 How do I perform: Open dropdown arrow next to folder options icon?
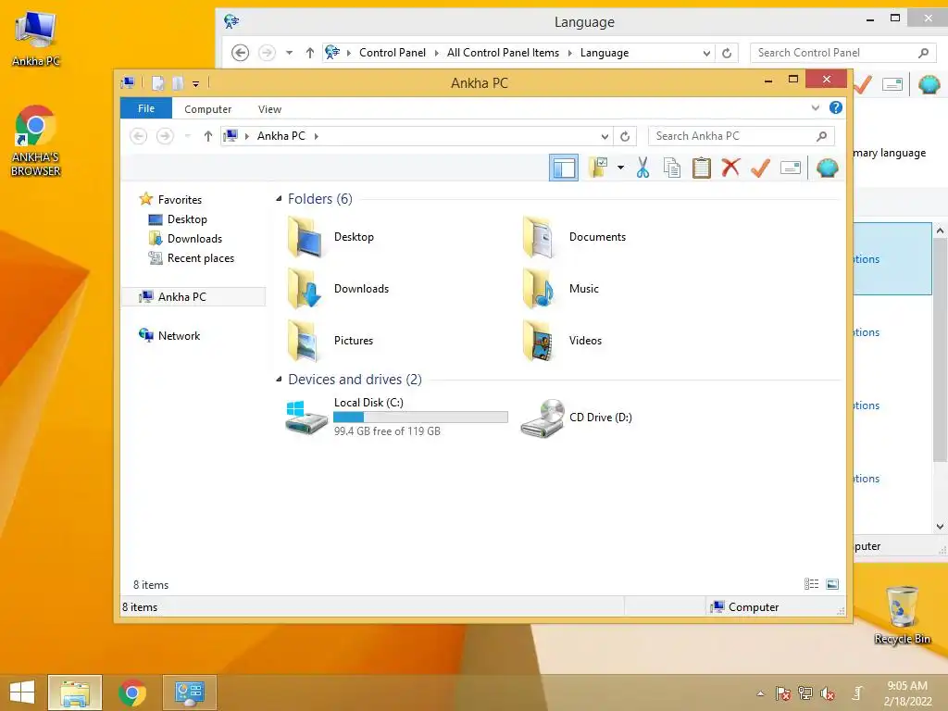tap(620, 168)
